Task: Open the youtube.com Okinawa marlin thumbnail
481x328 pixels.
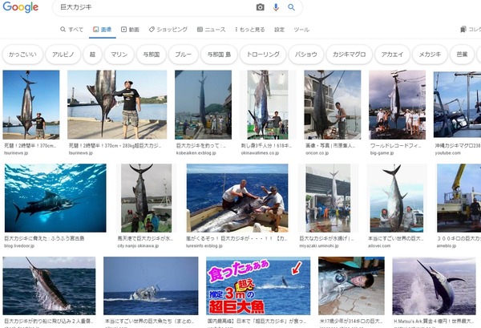Action: point(457,104)
